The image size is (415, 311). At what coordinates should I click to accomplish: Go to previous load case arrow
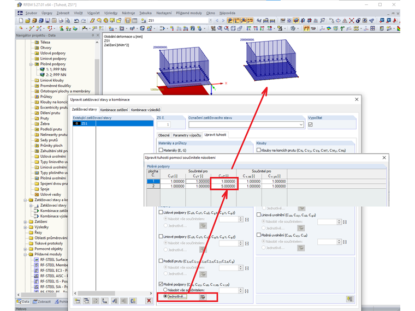[x=217, y=20]
